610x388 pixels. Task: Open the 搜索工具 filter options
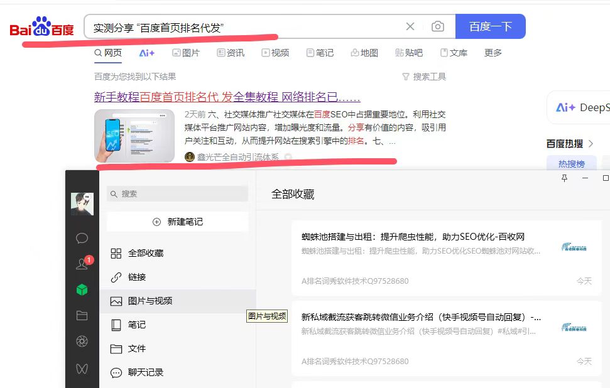coord(424,77)
